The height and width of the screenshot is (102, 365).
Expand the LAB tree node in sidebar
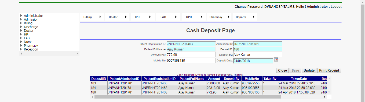(x=21, y=38)
